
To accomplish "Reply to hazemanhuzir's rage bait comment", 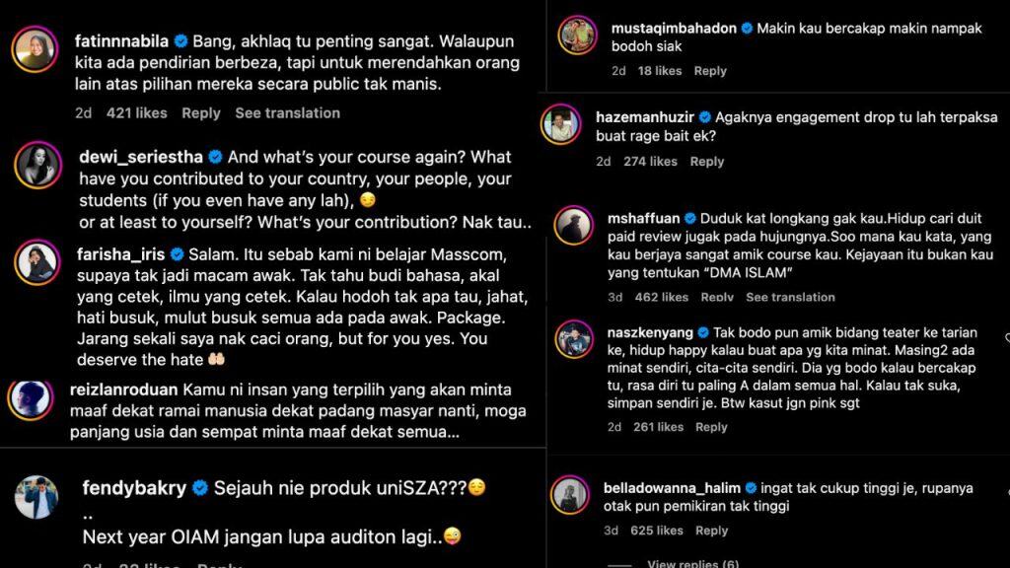I will point(707,162).
